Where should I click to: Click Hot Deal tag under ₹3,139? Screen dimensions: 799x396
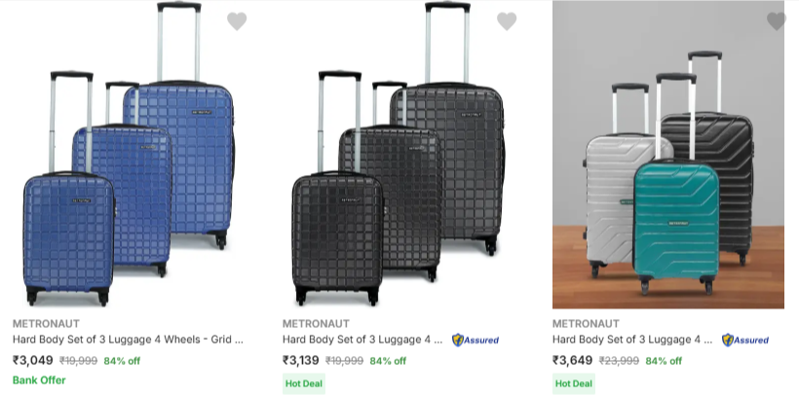pos(303,383)
